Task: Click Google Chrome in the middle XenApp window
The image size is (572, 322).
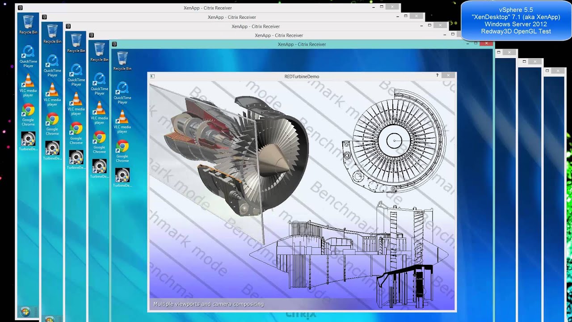Action: coord(76,133)
